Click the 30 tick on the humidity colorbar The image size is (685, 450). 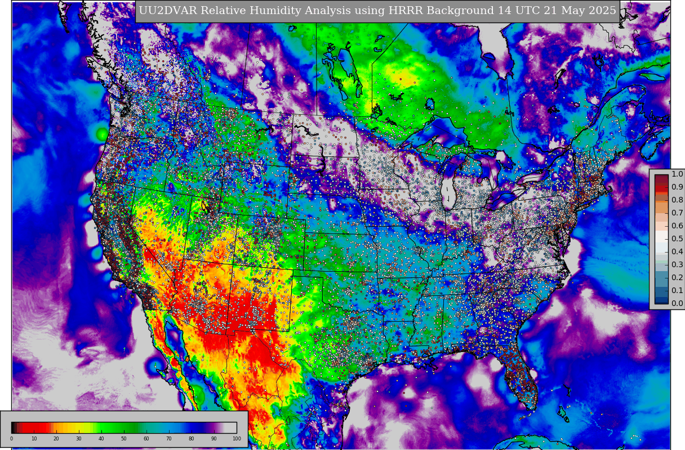pos(79,438)
